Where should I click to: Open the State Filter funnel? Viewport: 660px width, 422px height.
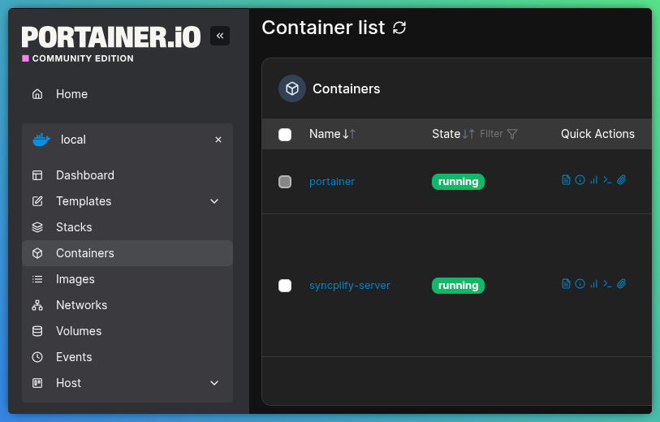(512, 134)
